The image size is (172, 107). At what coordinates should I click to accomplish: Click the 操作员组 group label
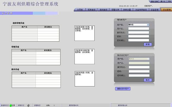[x=15, y=69]
